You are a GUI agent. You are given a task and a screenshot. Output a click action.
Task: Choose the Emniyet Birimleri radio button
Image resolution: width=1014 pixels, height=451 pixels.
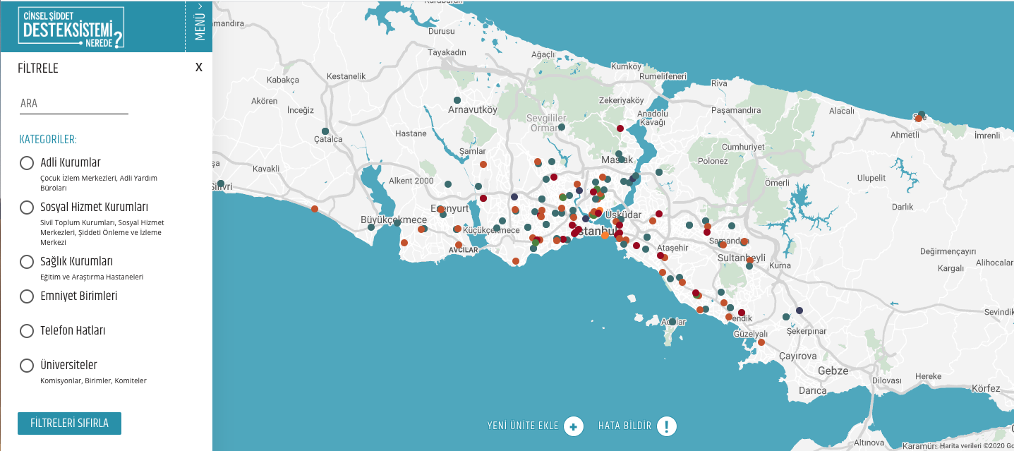[27, 296]
